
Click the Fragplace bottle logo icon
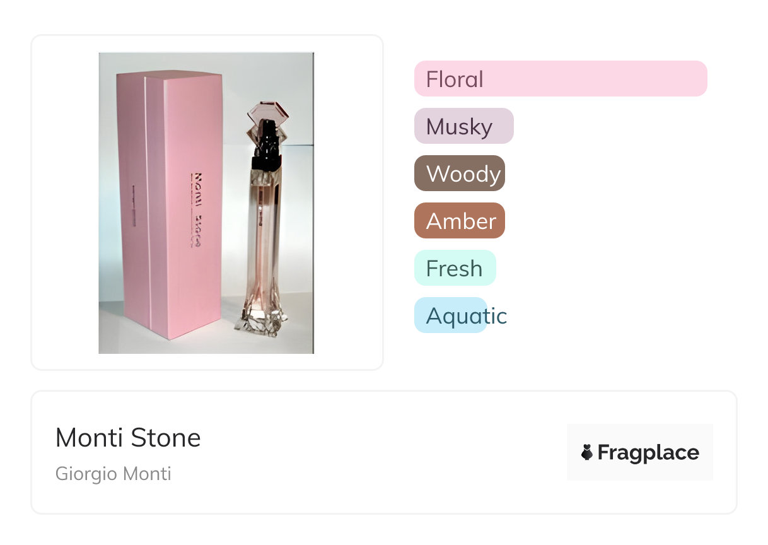point(587,452)
